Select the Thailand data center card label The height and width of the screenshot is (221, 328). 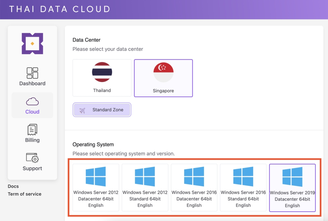click(x=102, y=90)
